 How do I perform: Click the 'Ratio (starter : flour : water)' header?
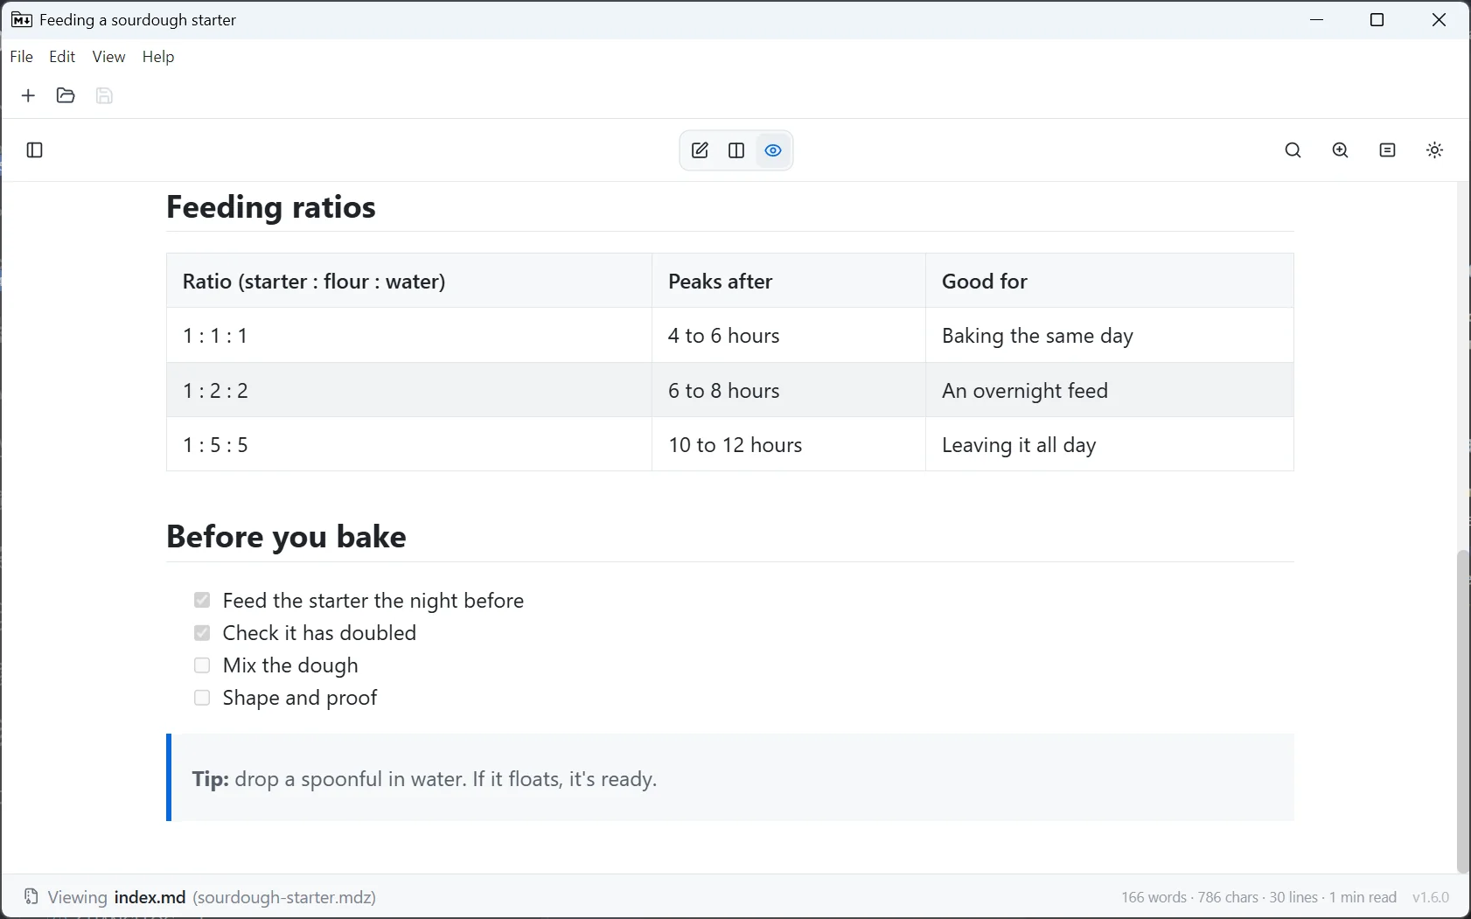409,282
